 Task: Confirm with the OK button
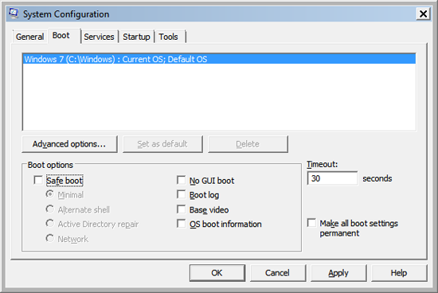[217, 273]
